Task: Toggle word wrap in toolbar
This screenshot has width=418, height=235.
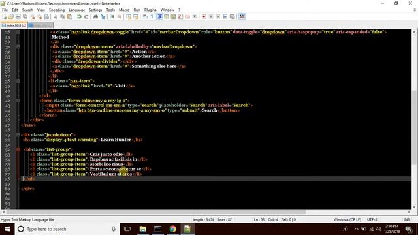Action: (x=145, y=16)
